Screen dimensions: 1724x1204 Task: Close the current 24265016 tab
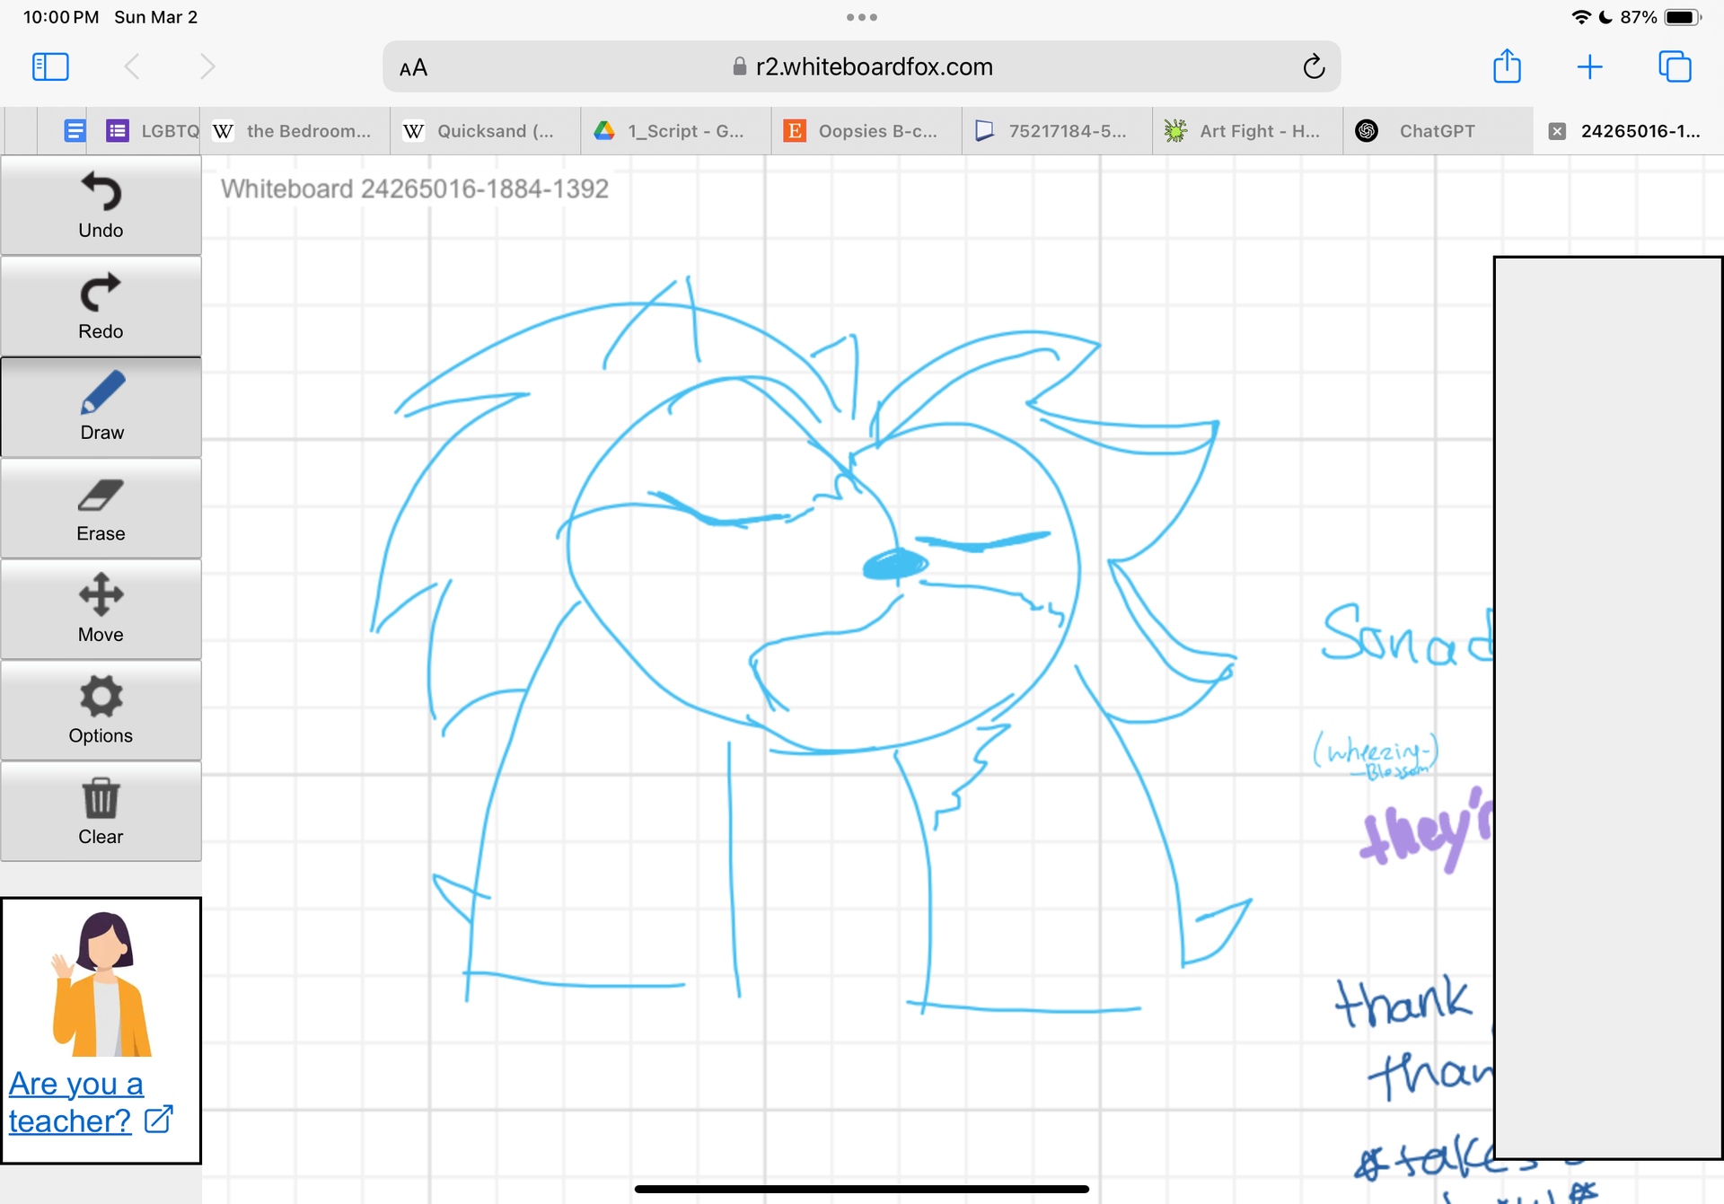(x=1557, y=131)
